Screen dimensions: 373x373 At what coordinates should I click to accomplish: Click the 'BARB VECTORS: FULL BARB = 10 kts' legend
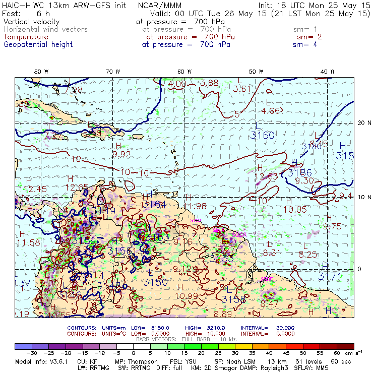click(x=186, y=339)
